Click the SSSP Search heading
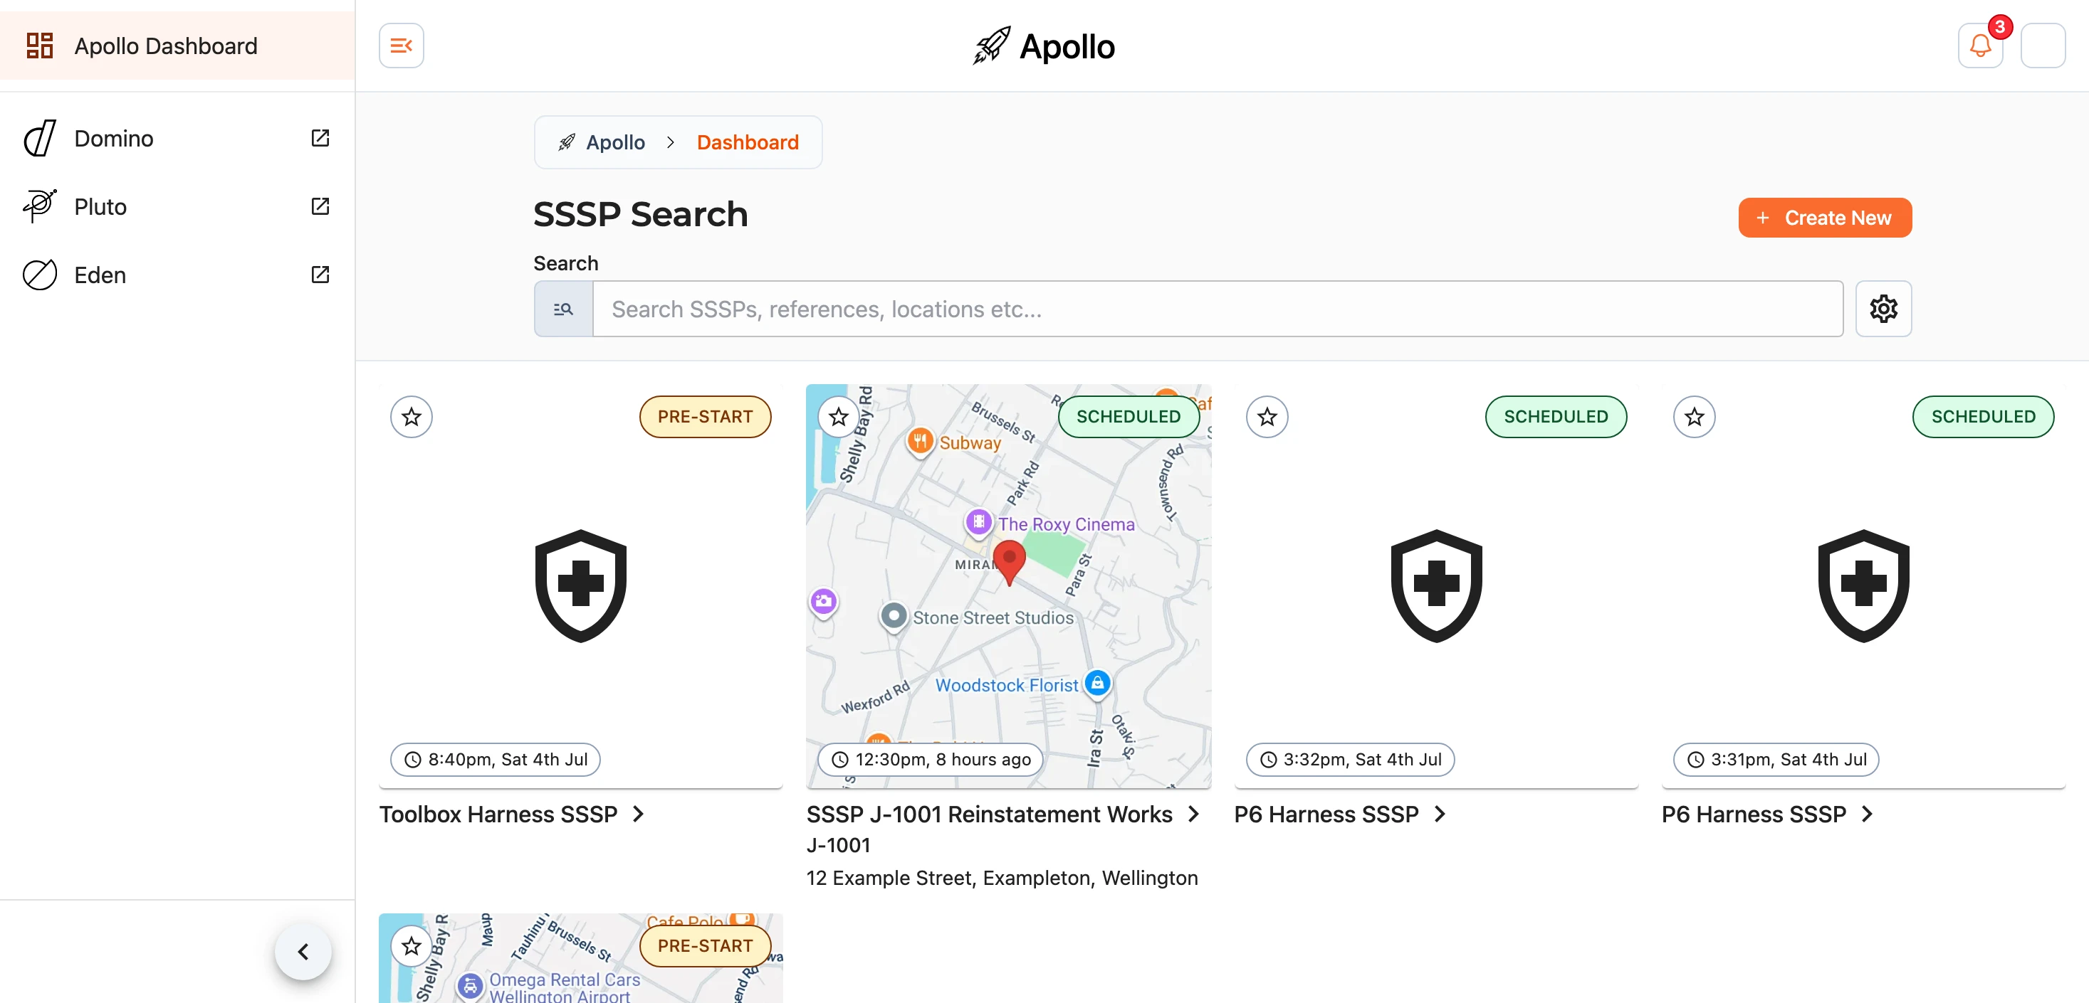Image resolution: width=2089 pixels, height=1003 pixels. click(640, 214)
